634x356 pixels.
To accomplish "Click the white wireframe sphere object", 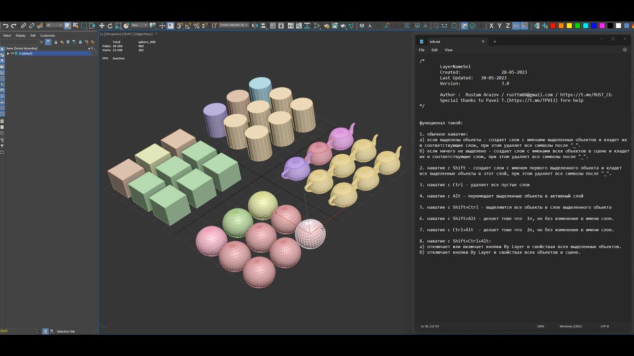I will pos(311,234).
